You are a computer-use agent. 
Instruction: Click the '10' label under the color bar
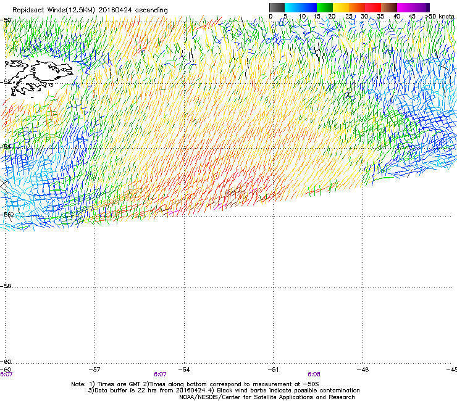click(x=302, y=17)
